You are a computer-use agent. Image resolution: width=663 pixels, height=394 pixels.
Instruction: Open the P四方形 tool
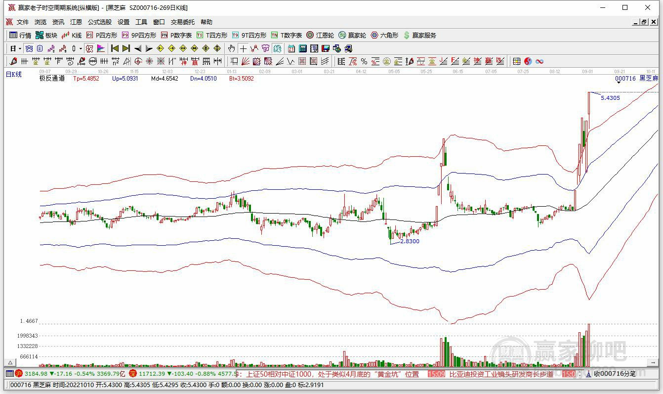pos(102,35)
